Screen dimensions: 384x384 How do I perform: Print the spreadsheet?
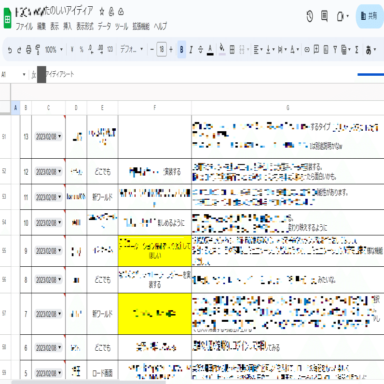pos(28,50)
